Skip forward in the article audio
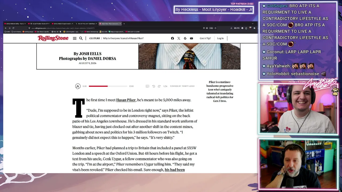The height and width of the screenshot is (192, 342). click(159, 86)
